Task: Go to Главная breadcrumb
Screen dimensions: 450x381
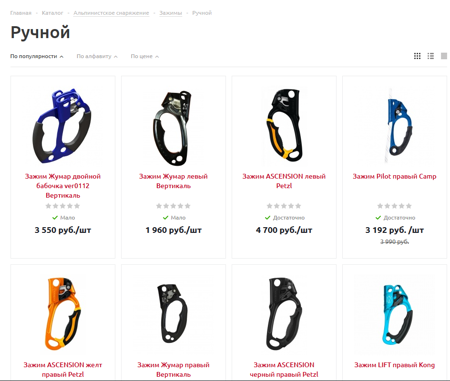Action: click(21, 13)
